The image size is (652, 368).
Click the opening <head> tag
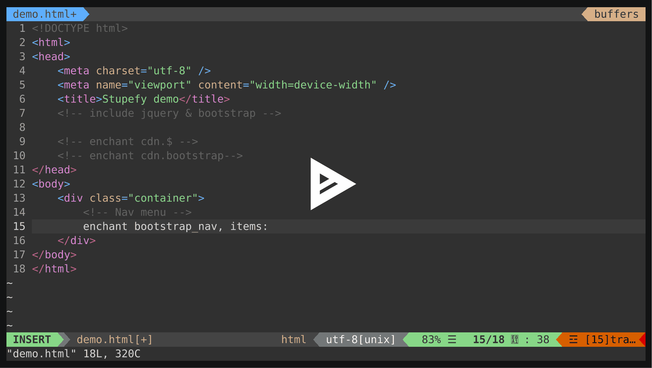51,56
